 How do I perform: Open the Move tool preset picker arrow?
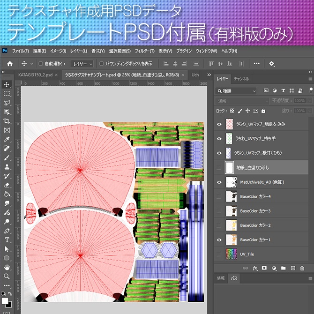(x=32, y=64)
